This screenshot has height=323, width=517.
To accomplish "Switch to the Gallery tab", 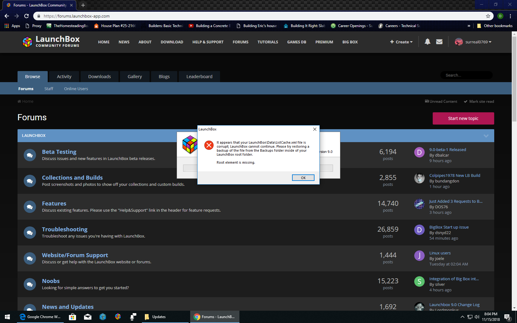I will (135, 77).
